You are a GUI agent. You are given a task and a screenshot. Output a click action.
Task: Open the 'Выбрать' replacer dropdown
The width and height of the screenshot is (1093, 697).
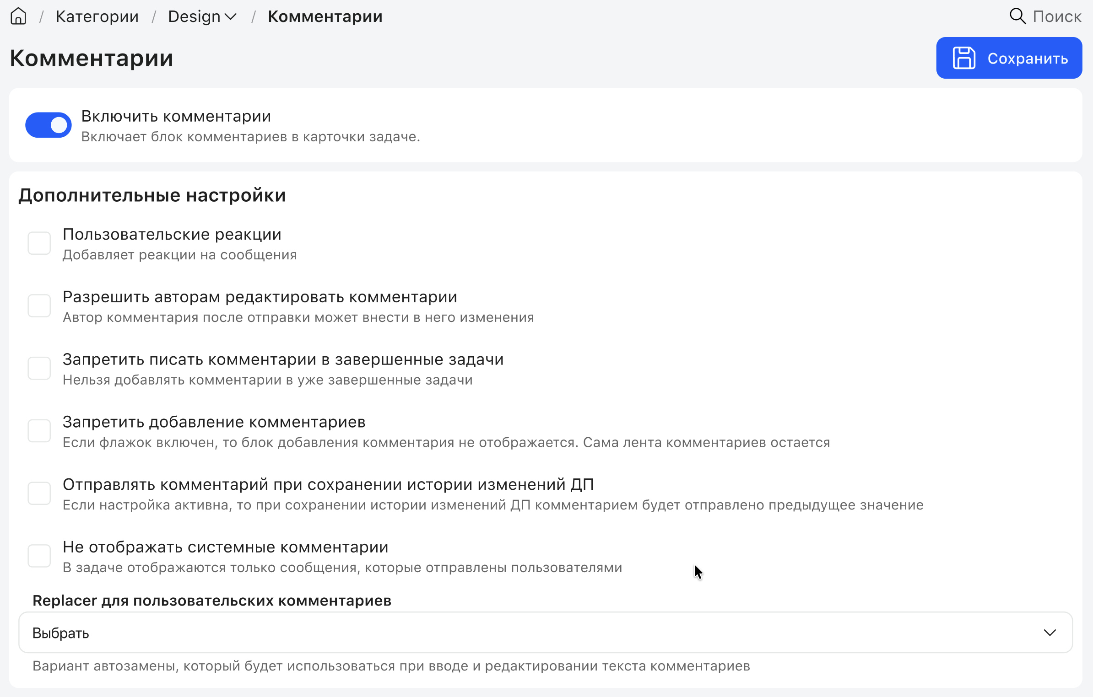click(x=549, y=633)
